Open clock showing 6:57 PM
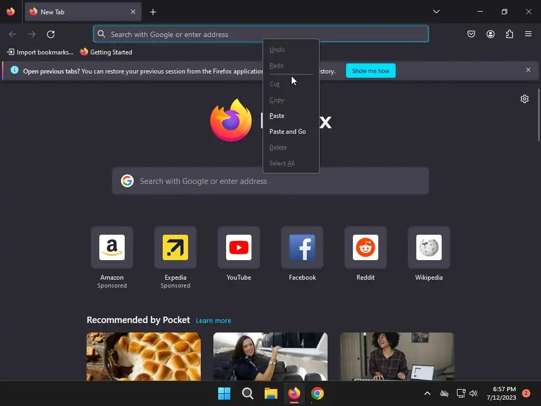541x406 pixels. (501, 393)
